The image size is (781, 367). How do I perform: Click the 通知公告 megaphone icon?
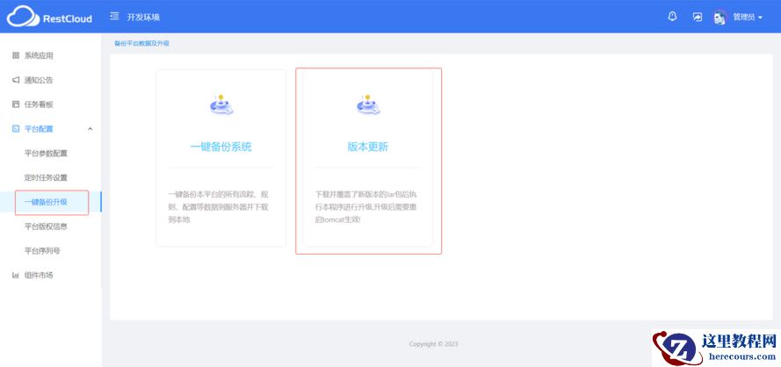(x=16, y=80)
